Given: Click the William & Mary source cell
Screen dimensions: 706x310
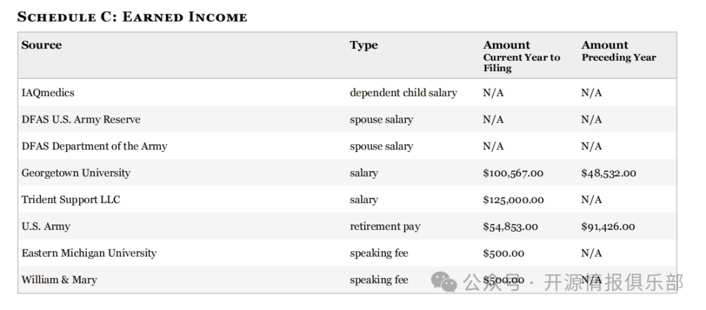Looking at the screenshot, I should pyautogui.click(x=59, y=280).
